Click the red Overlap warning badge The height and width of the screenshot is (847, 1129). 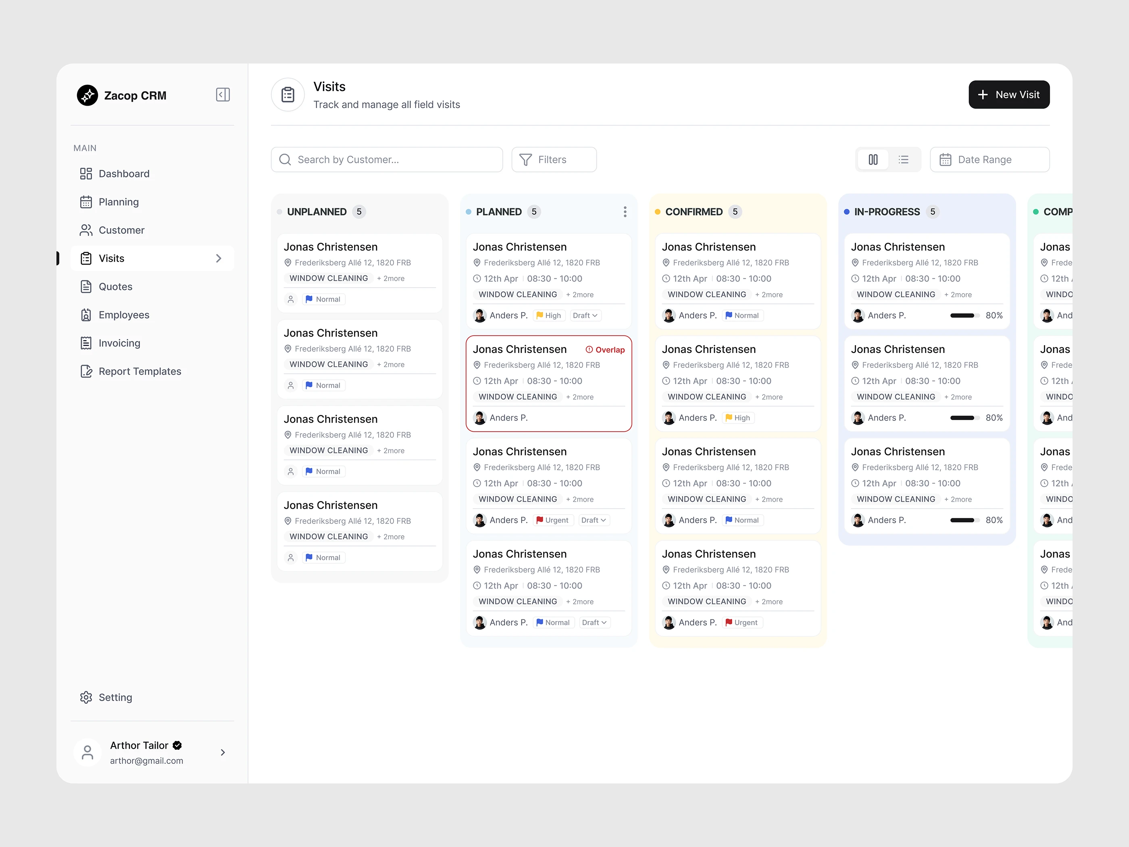[x=605, y=350]
